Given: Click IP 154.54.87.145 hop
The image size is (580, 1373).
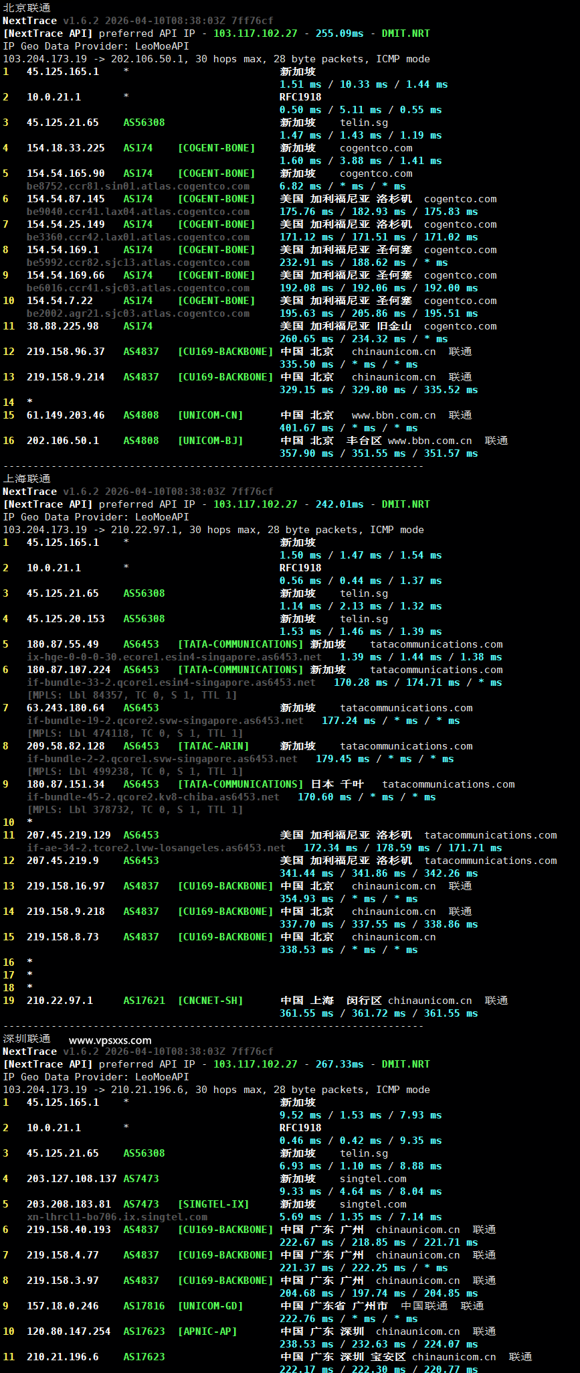Looking at the screenshot, I should 66,199.
